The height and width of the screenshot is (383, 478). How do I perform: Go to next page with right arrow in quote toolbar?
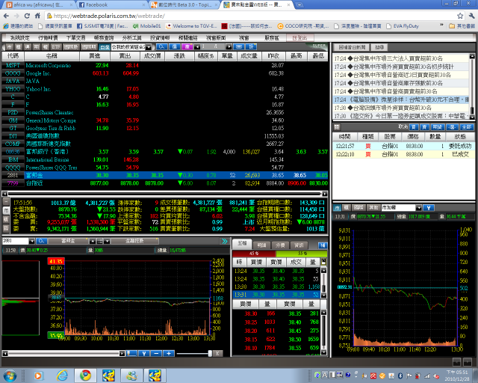coord(229,46)
